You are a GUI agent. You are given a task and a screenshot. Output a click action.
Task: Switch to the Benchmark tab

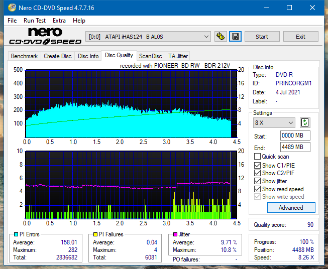click(24, 56)
